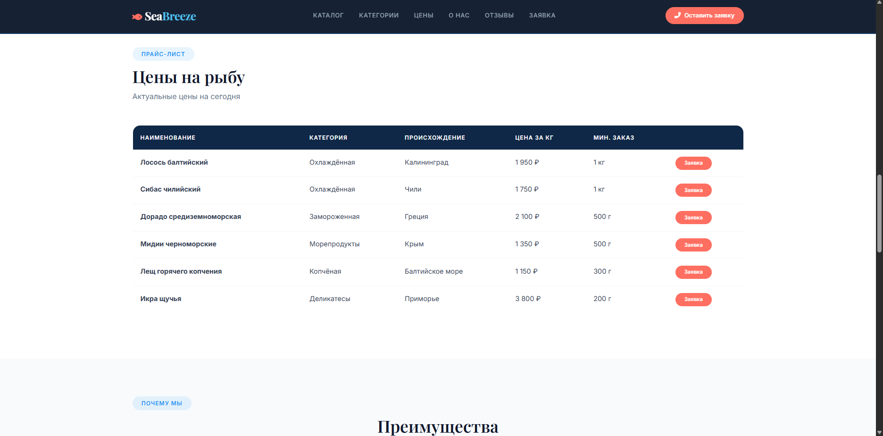Open the О нас section link
Viewport: 883px width, 436px height.
pyautogui.click(x=459, y=16)
